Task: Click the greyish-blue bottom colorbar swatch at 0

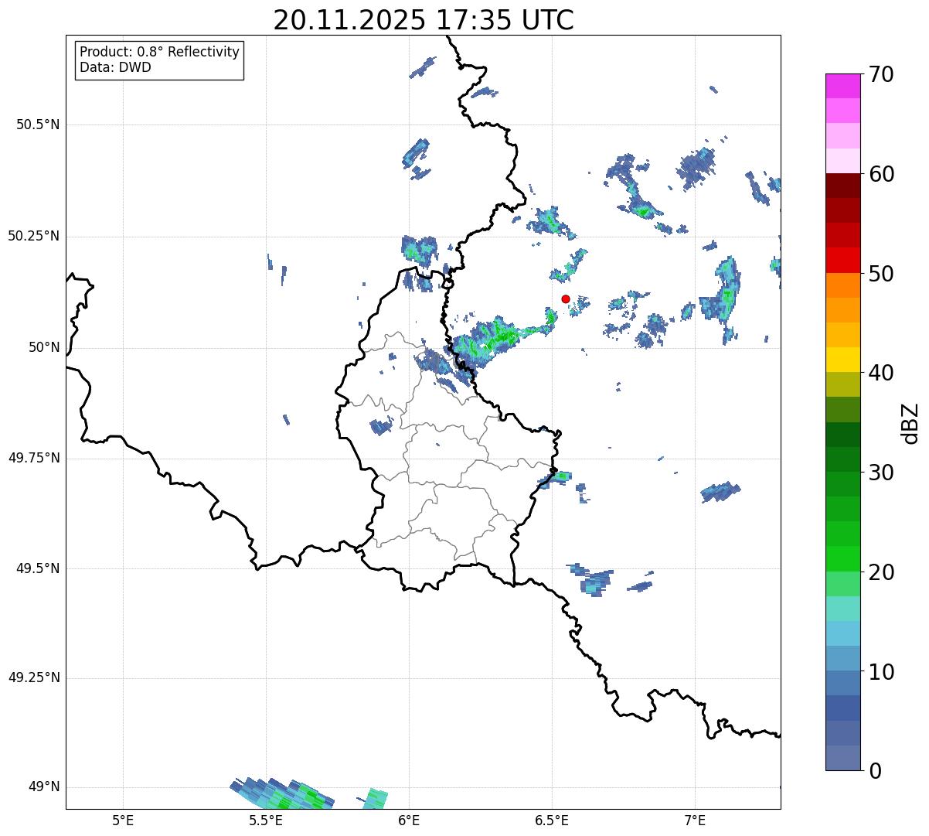Action: pos(842,758)
